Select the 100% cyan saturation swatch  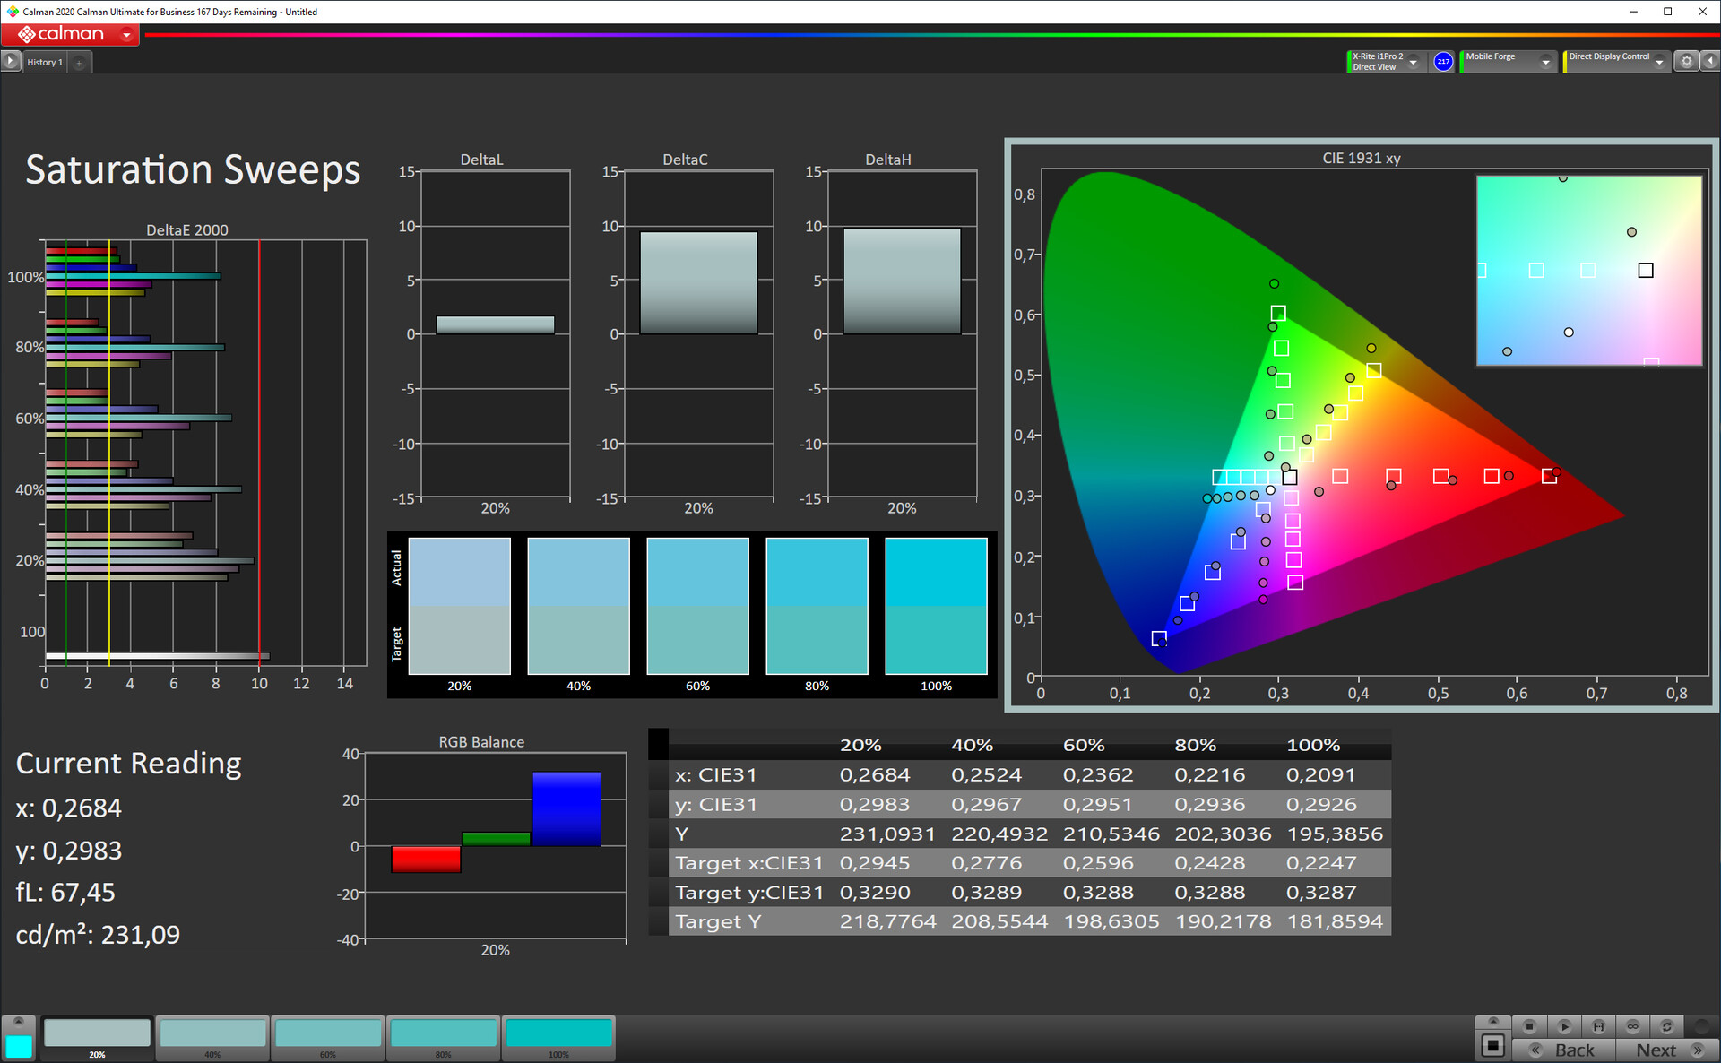click(x=558, y=1033)
